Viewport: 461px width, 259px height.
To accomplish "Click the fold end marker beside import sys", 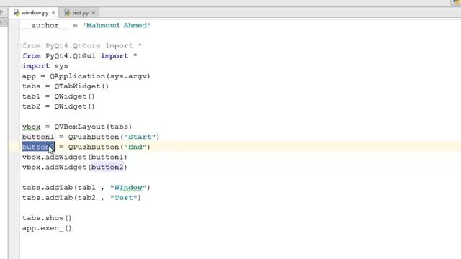I will point(19,66).
